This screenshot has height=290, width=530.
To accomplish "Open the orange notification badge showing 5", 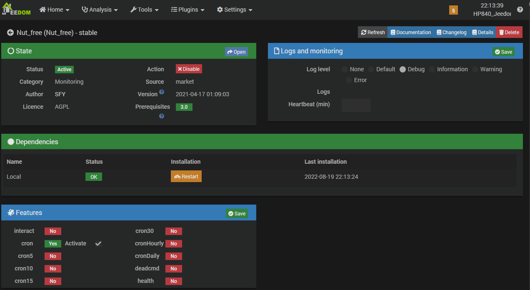I will point(453,10).
